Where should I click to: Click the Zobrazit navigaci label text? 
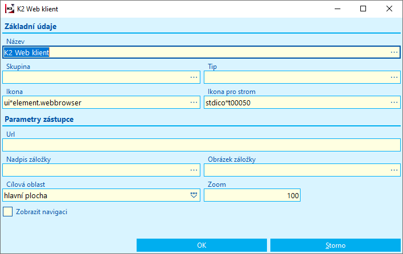(42, 212)
